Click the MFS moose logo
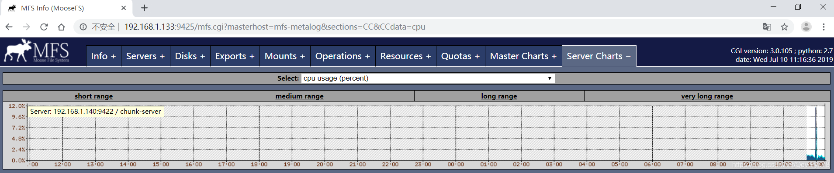The image size is (834, 173). [x=37, y=51]
